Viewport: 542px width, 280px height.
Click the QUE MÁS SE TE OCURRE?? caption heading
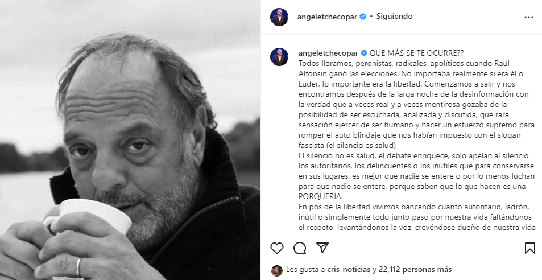click(x=417, y=53)
